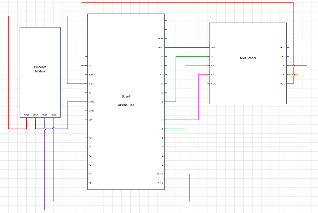Click the LED pin on the RGB Sensor

coord(283,56)
